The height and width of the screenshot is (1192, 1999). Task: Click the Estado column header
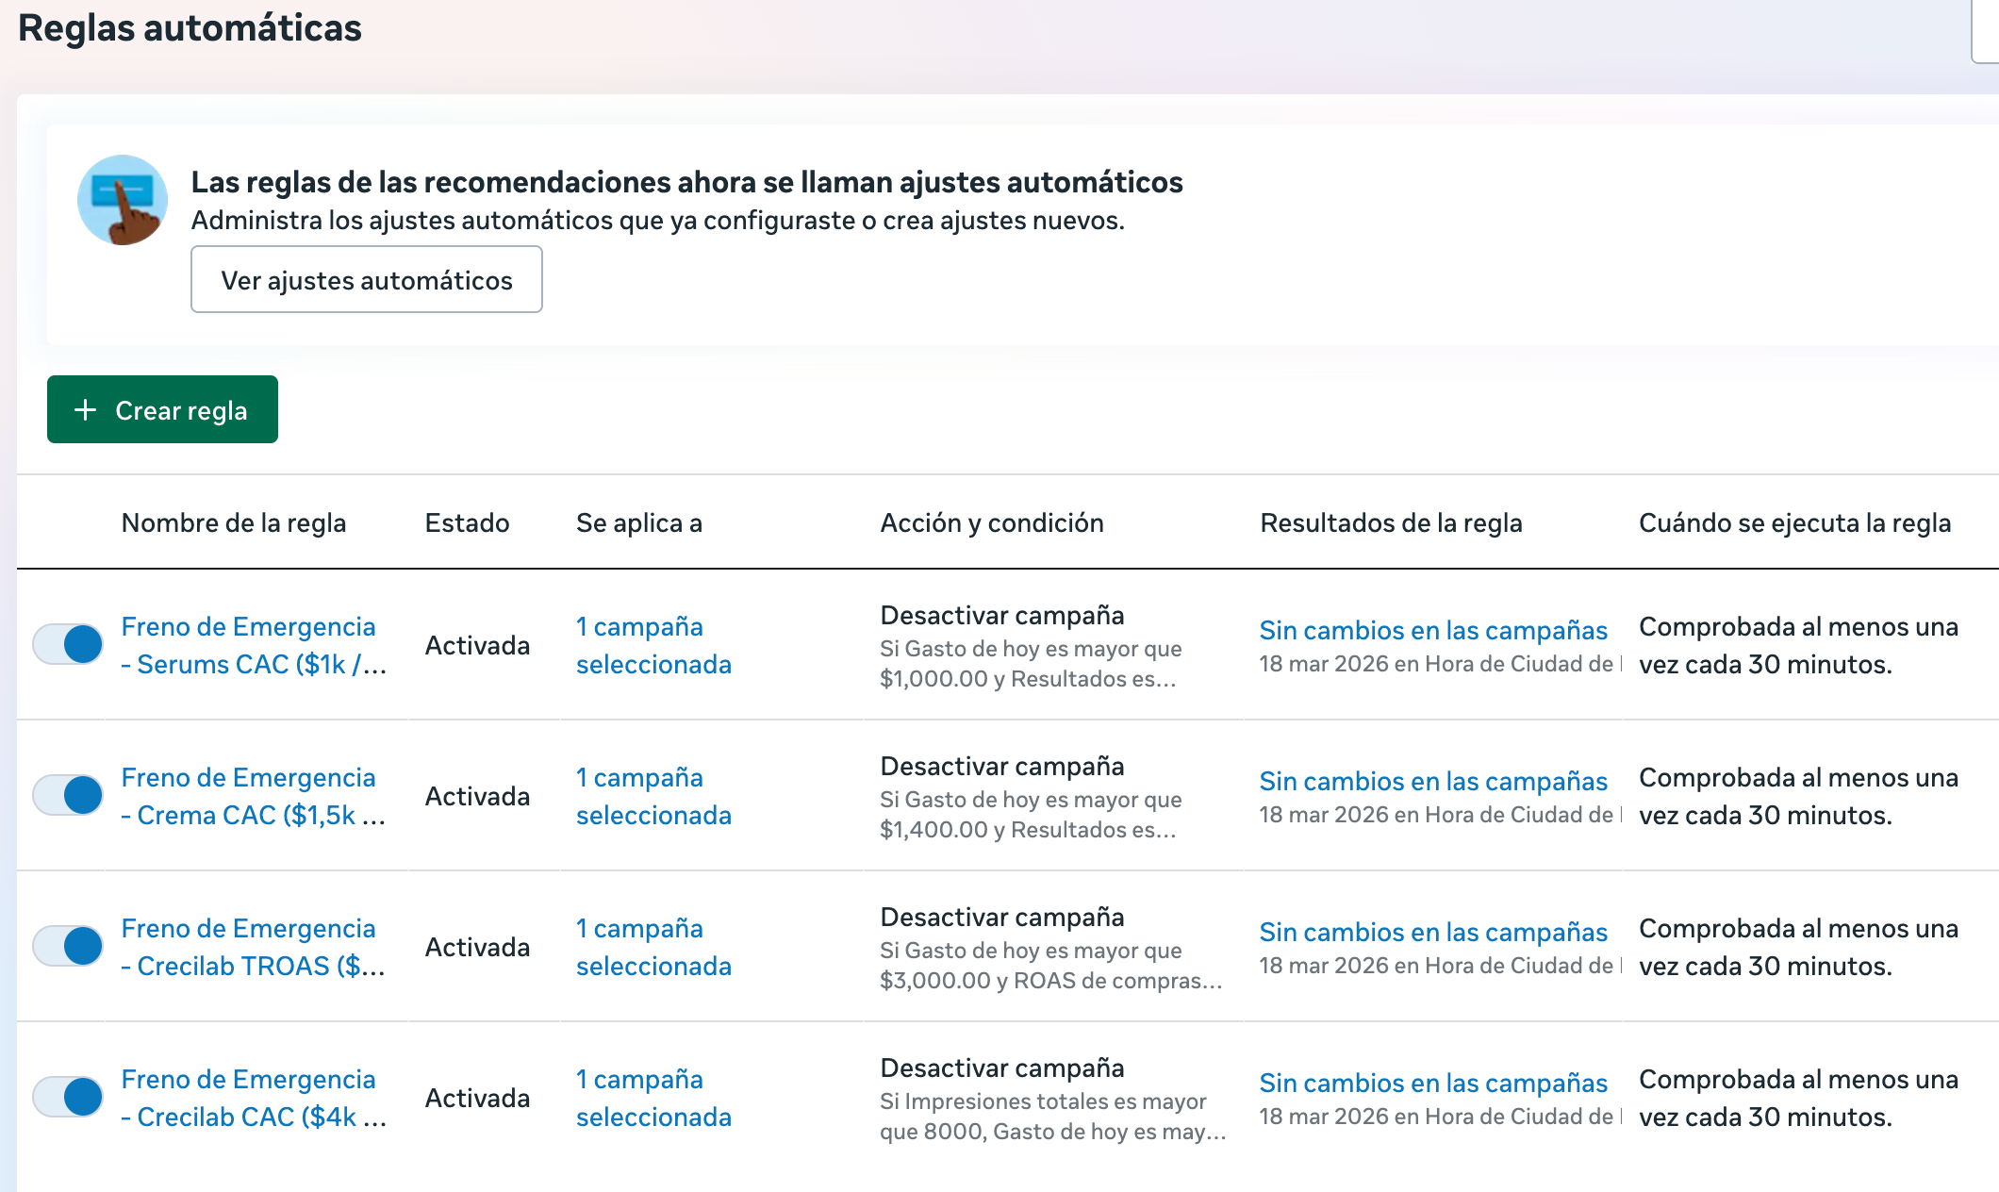click(x=467, y=522)
